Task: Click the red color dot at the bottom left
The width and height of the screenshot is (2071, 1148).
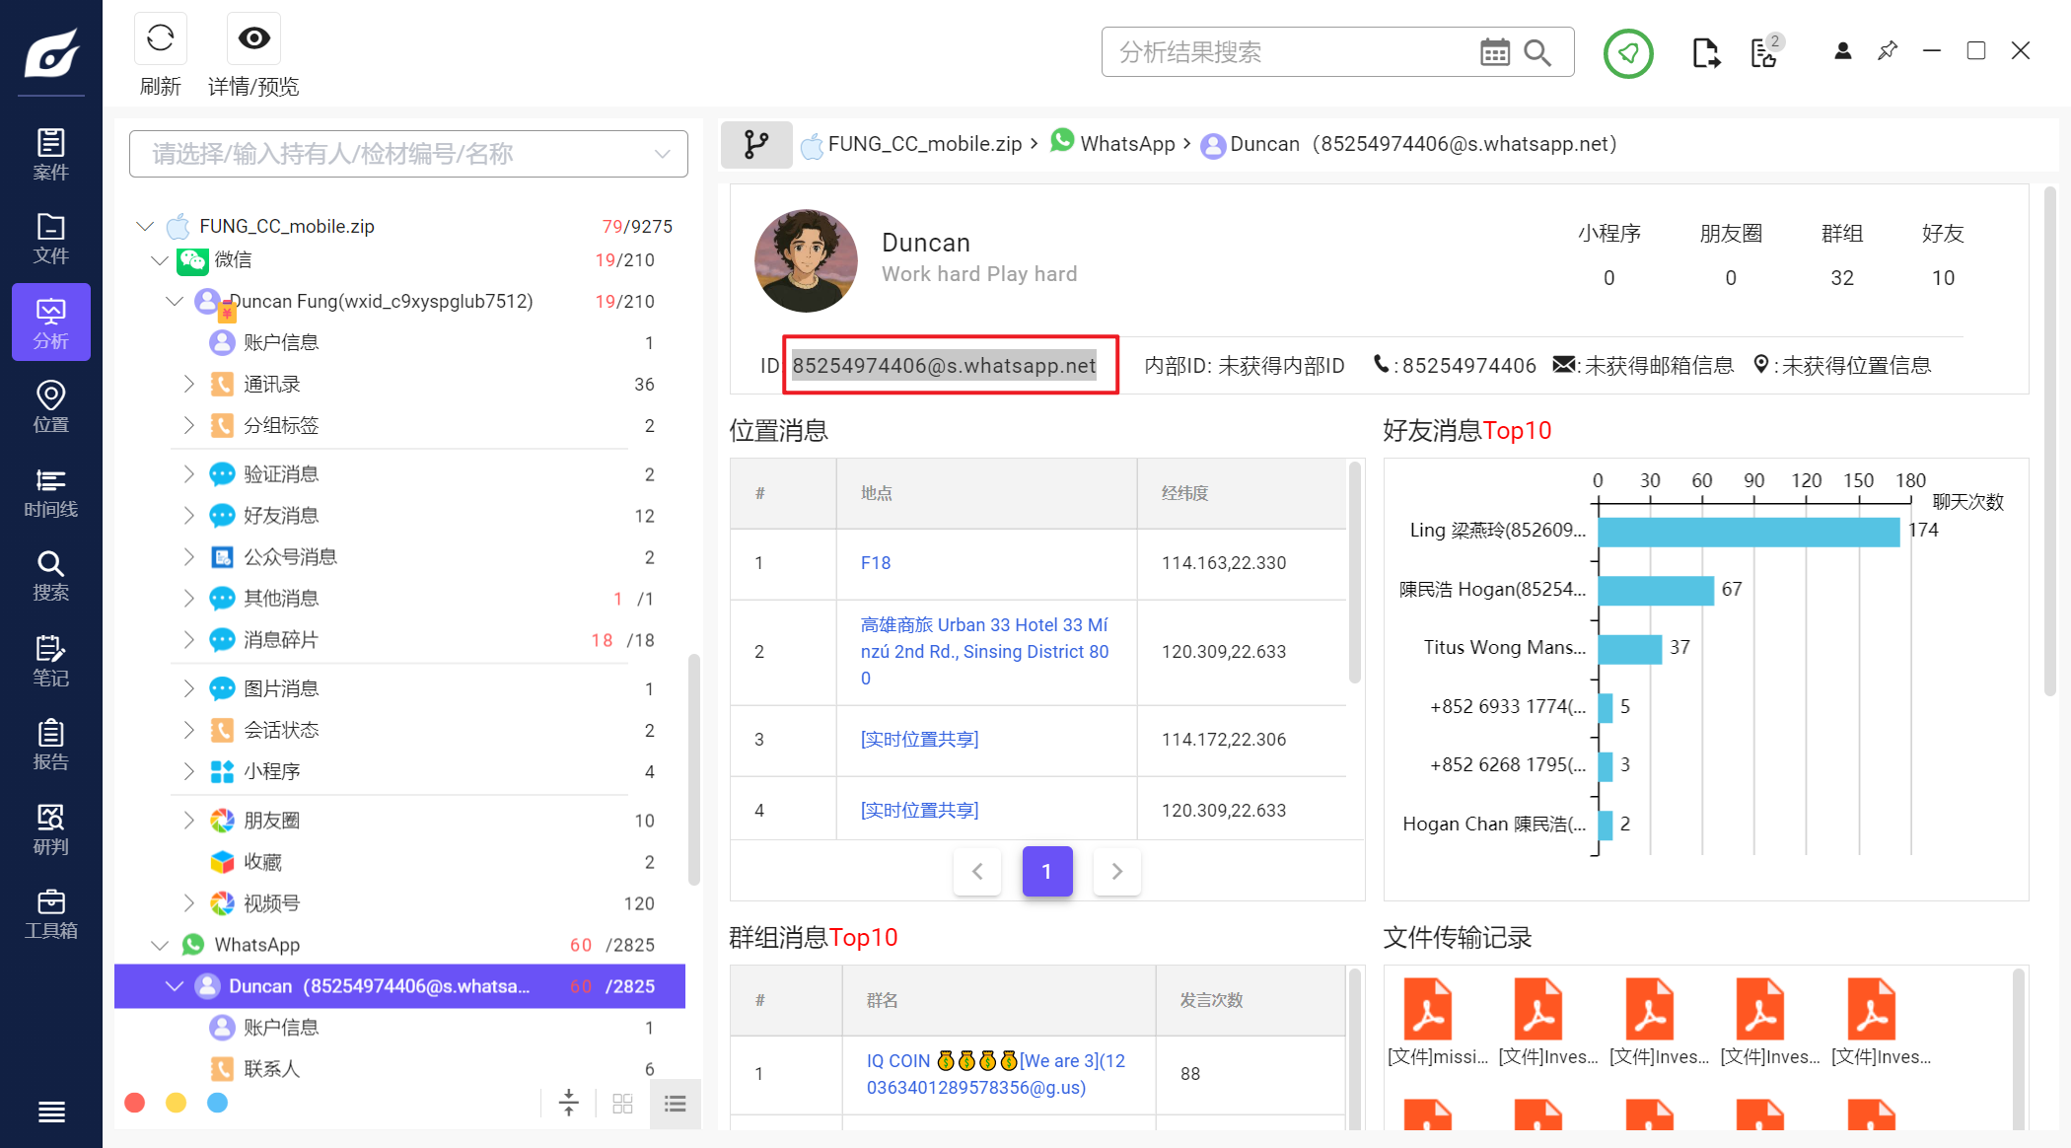Action: tap(135, 1103)
